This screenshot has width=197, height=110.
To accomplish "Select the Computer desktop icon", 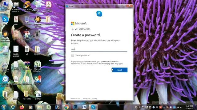I will [5, 6].
